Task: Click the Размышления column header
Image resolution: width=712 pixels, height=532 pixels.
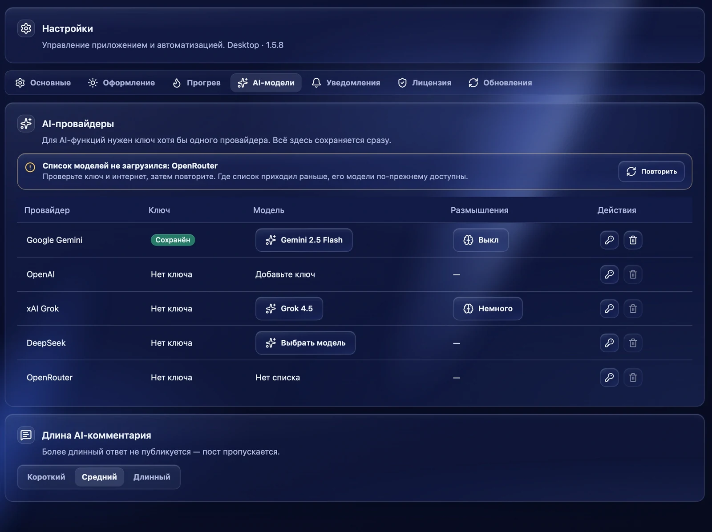Action: click(479, 210)
